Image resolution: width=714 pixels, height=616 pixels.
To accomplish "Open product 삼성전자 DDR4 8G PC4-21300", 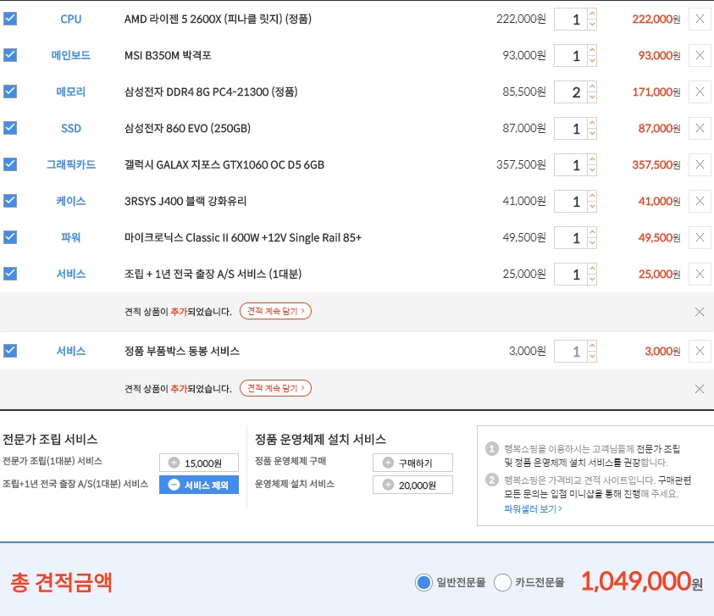I will 211,92.
